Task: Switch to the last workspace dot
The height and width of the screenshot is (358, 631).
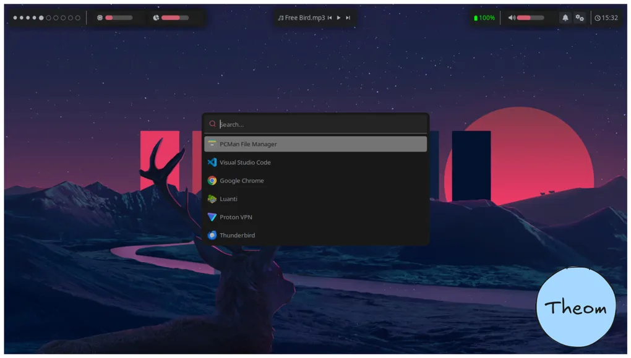Action: pyautogui.click(x=78, y=18)
